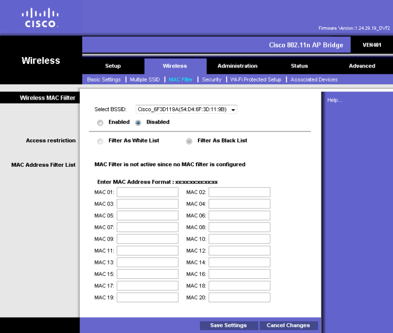Open the Security submenu
The height and width of the screenshot is (333, 393).
[x=212, y=80]
